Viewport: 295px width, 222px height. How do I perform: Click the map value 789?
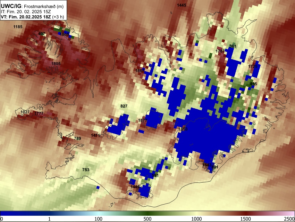click(77, 138)
